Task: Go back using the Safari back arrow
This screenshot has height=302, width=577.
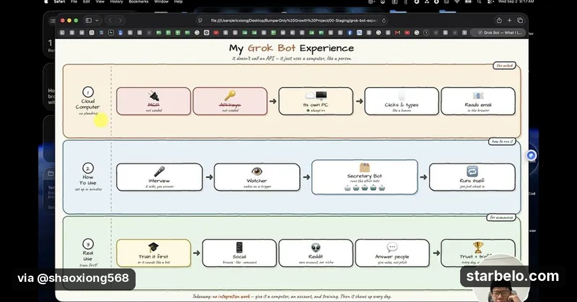Action: tap(110, 21)
